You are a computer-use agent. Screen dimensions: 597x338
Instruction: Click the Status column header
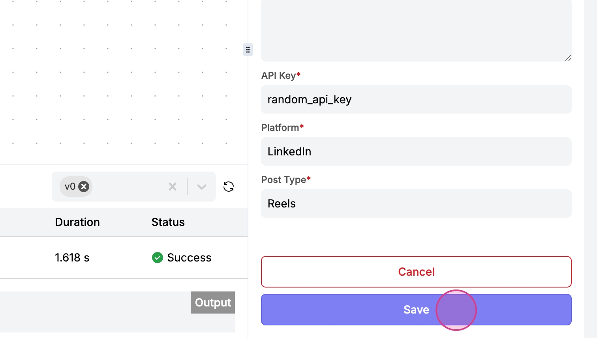tap(168, 222)
